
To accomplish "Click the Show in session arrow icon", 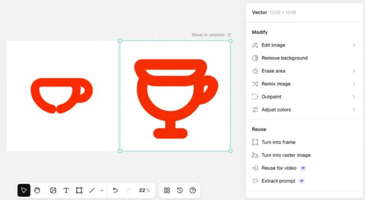I will (229, 35).
